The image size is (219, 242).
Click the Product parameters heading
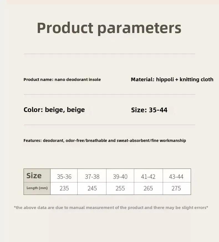tap(109, 28)
